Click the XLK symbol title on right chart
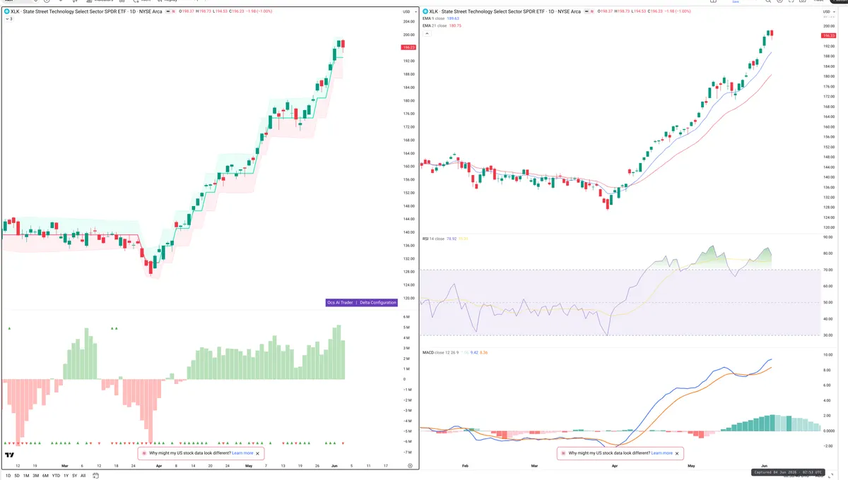This screenshot has height=480, width=848. [x=505, y=11]
